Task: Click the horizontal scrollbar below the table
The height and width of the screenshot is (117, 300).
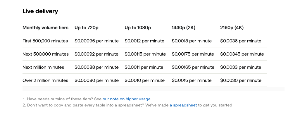Action: (153, 89)
